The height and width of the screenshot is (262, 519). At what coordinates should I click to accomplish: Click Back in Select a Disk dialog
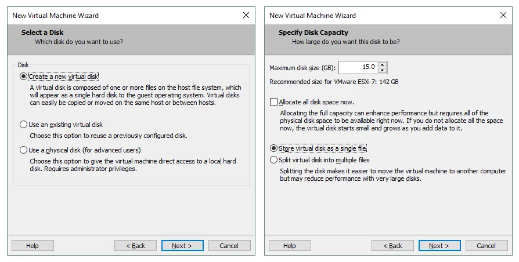click(x=135, y=246)
